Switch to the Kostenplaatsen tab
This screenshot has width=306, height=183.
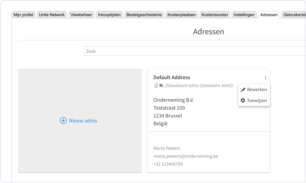click(181, 15)
